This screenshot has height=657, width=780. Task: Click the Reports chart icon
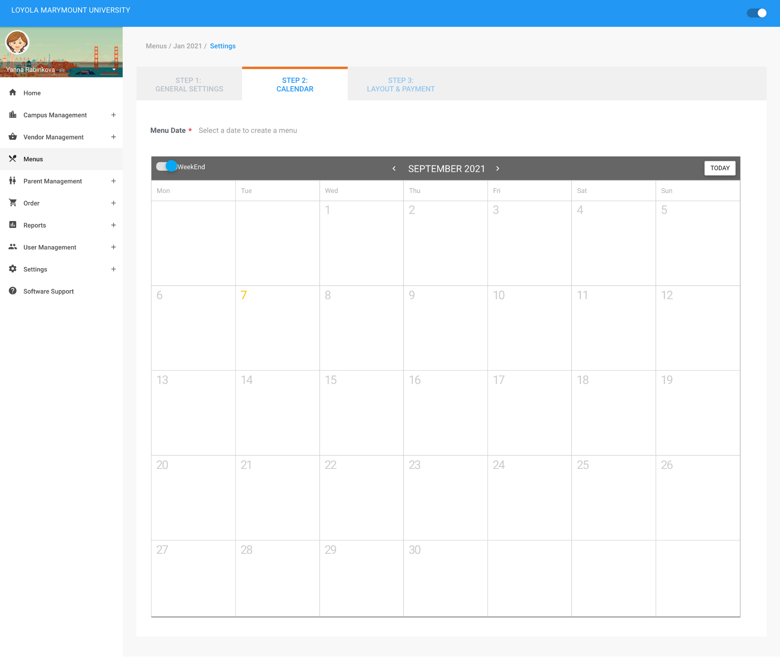13,225
